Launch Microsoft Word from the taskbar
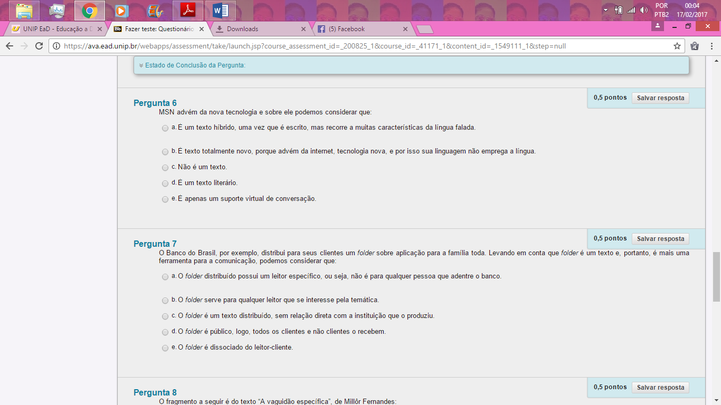 (220, 9)
